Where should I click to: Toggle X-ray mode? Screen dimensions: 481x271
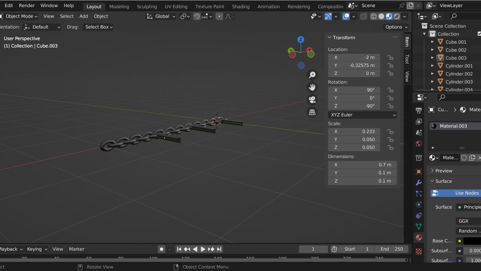[363, 16]
